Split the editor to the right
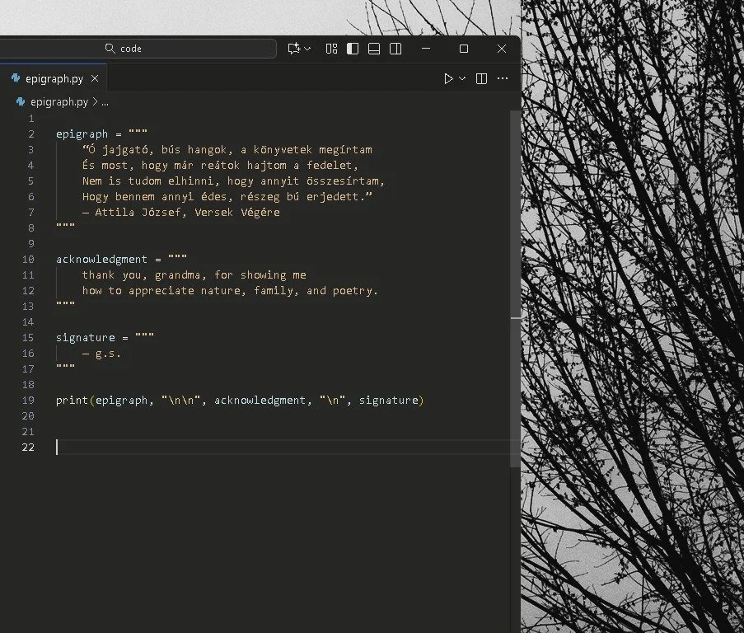The image size is (744, 633). [x=481, y=78]
